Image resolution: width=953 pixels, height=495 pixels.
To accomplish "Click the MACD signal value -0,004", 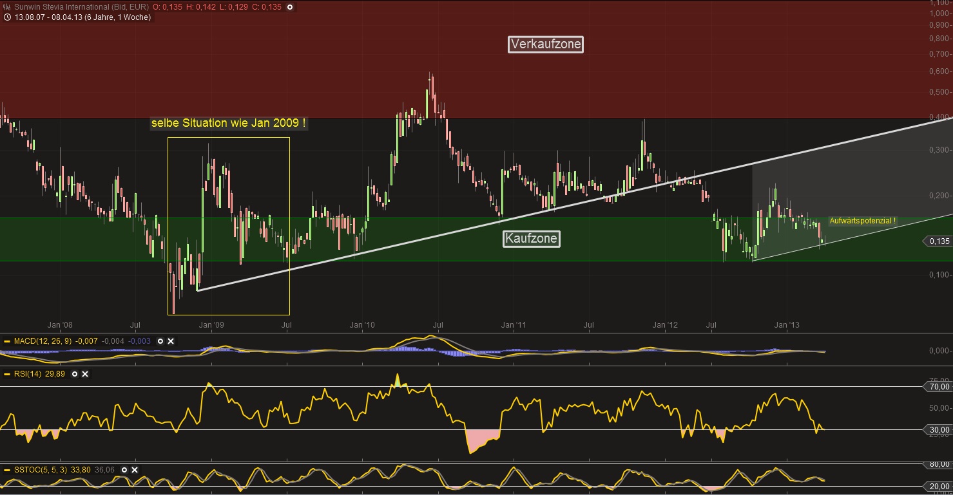I will click(x=113, y=341).
